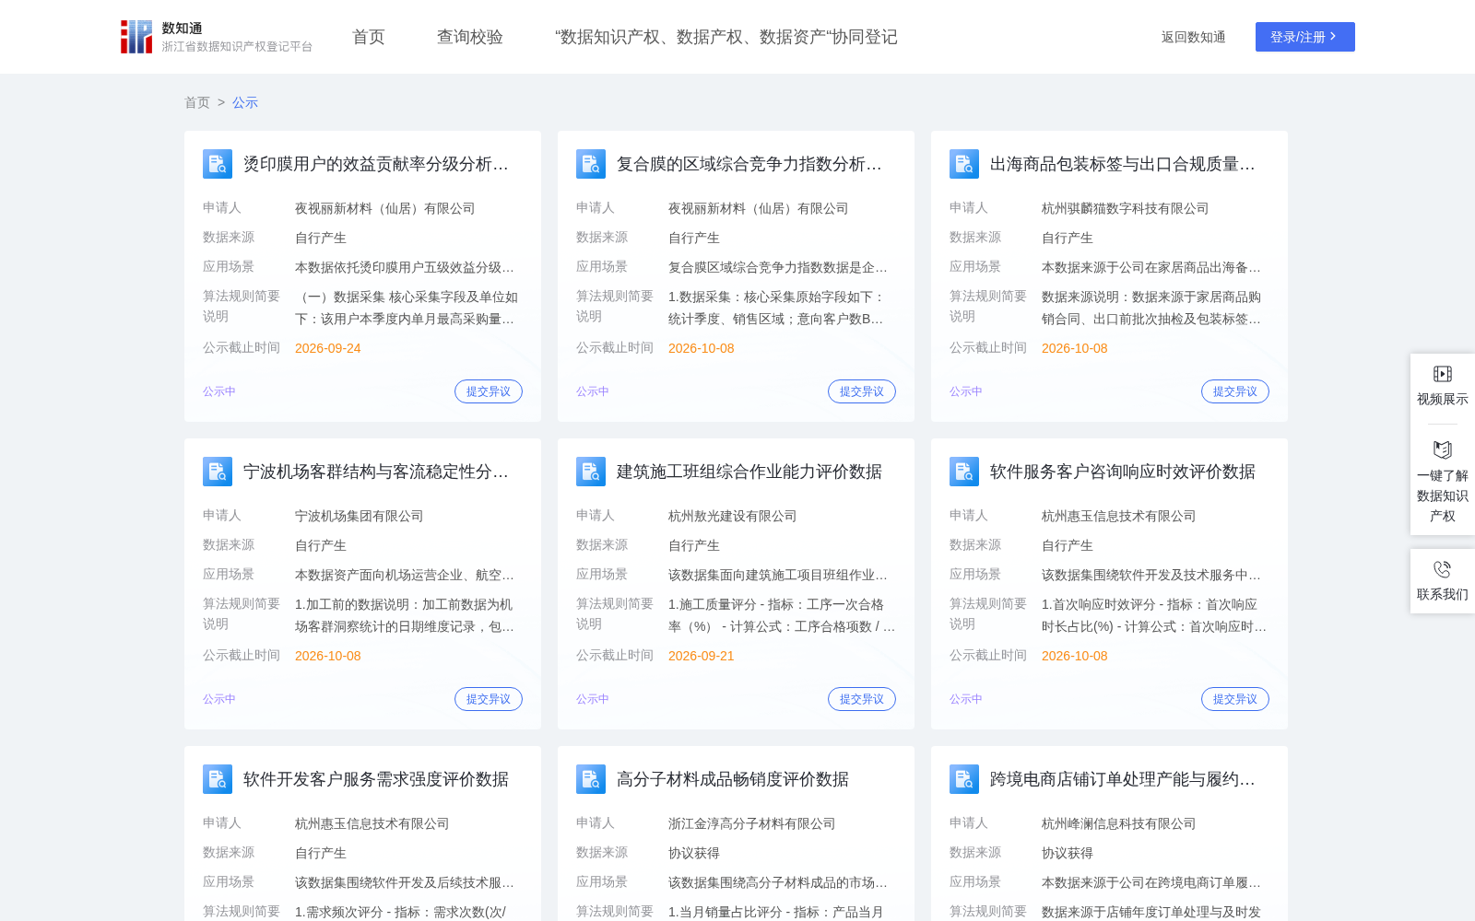Image resolution: width=1475 pixels, height=921 pixels.
Task: Click applicant 杭州峰澜信息科技有限公司
Action: click(x=1119, y=823)
